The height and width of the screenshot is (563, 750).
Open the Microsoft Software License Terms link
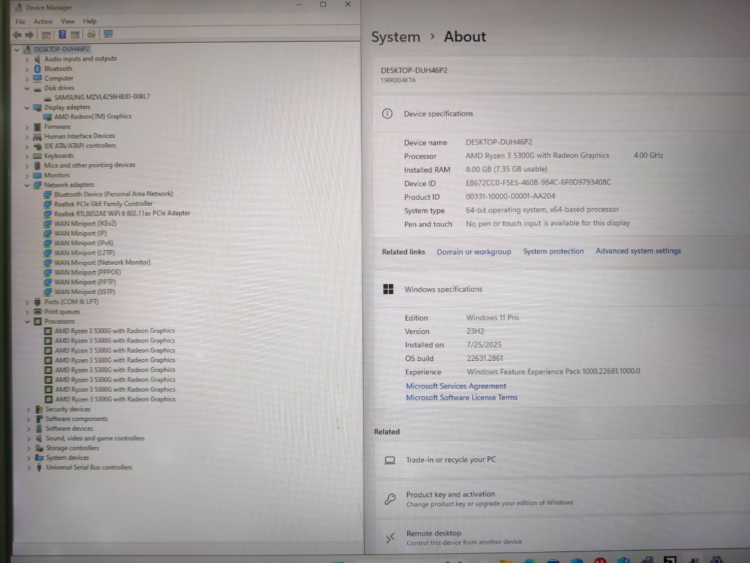point(462,397)
